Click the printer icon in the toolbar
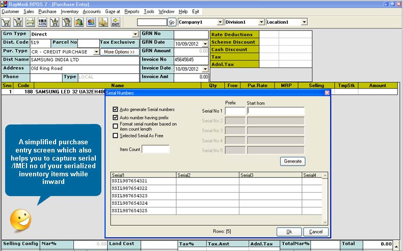 pyautogui.click(x=31, y=22)
